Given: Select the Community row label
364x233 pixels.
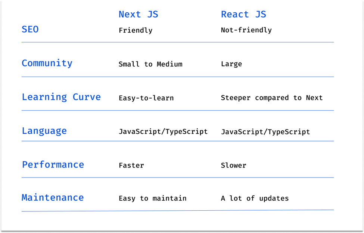Looking at the screenshot, I should point(47,63).
